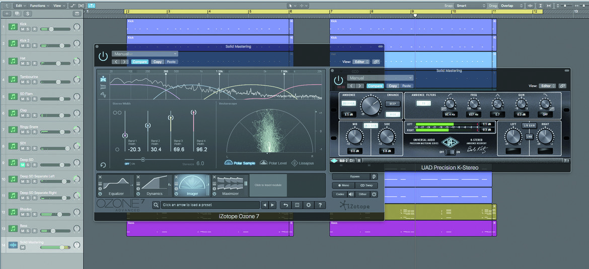The height and width of the screenshot is (269, 589).
Task: Open the Ozone preset search magnifier
Action: coord(156,205)
